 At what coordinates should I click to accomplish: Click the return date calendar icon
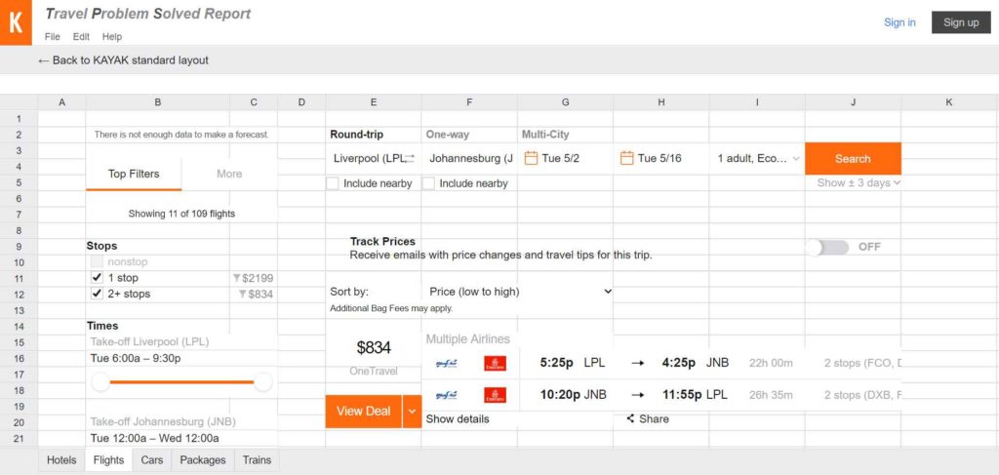[x=626, y=158]
